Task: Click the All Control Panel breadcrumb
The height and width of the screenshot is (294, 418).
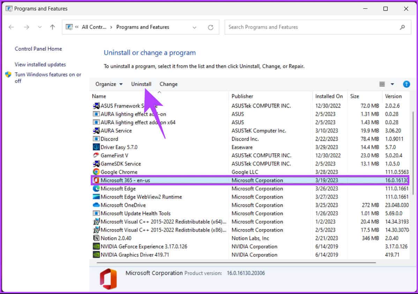Action: (94, 27)
